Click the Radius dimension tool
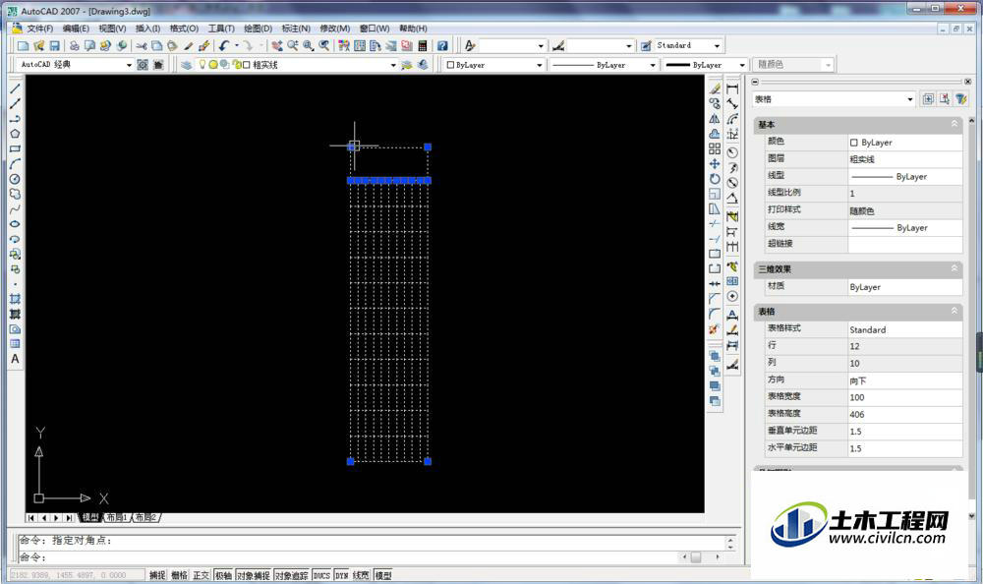Screen dimensions: 983x584 click(x=732, y=152)
